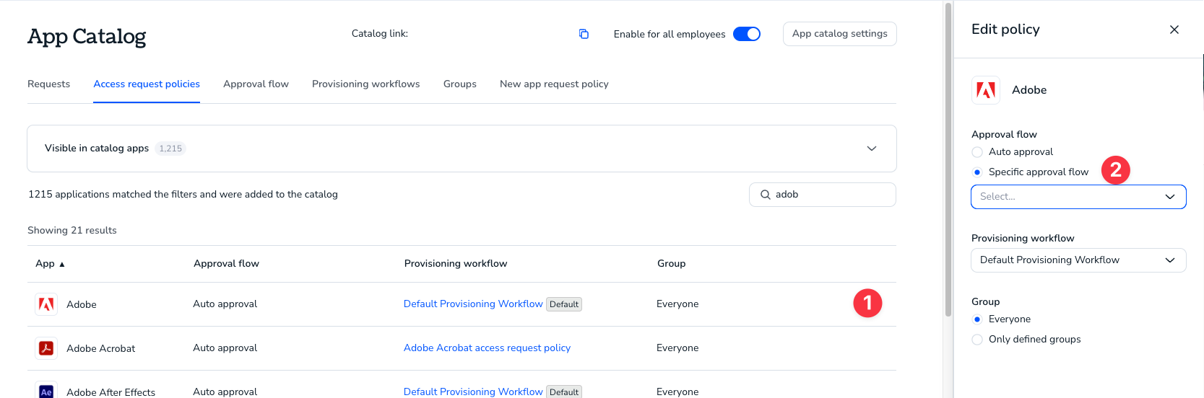Toggle Enable for all employees switch
The height and width of the screenshot is (398, 1204).
pyautogui.click(x=747, y=34)
